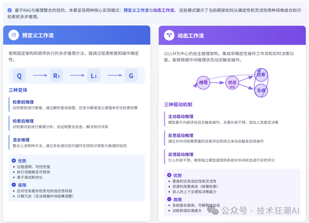Click the bullet 过程透明，可控性强

point(33,167)
